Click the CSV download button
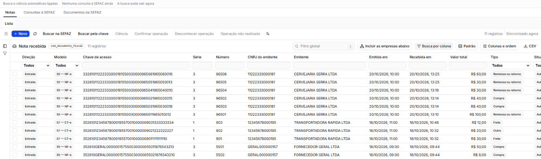Image resolution: width=541 pixels, height=159 pixels. [530, 46]
